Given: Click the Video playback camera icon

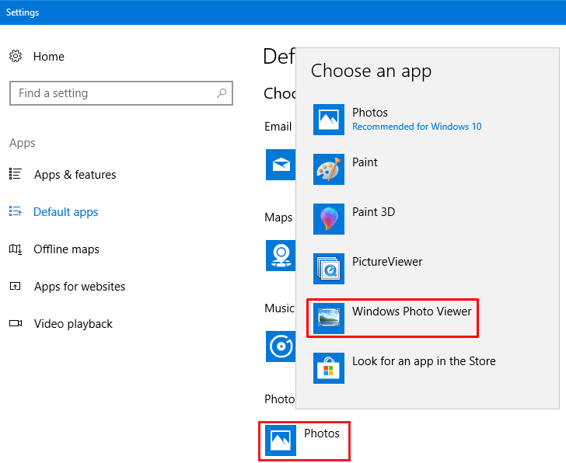Looking at the screenshot, I should (16, 323).
